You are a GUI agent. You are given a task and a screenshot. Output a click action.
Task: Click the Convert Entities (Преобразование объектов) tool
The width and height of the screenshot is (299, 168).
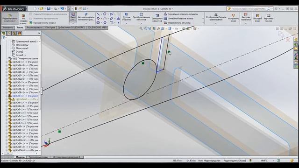click(141, 17)
